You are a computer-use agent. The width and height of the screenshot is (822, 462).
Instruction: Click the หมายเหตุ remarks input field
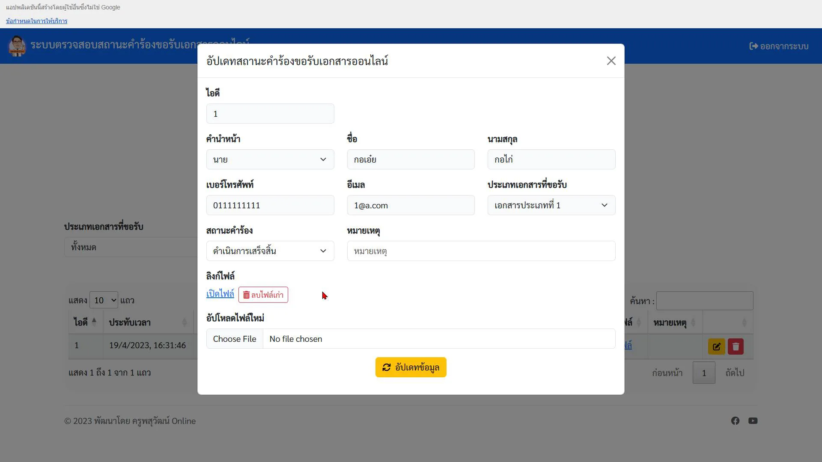[x=481, y=251]
